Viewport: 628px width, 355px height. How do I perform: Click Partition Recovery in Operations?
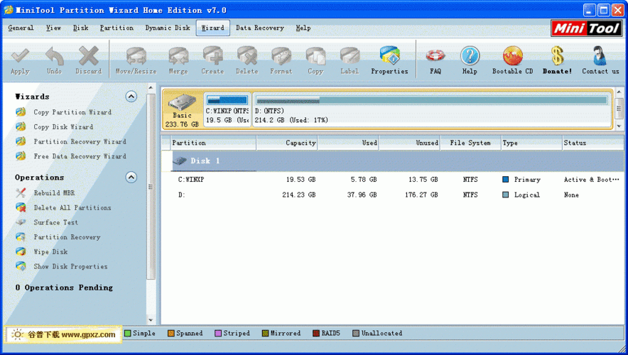click(67, 237)
